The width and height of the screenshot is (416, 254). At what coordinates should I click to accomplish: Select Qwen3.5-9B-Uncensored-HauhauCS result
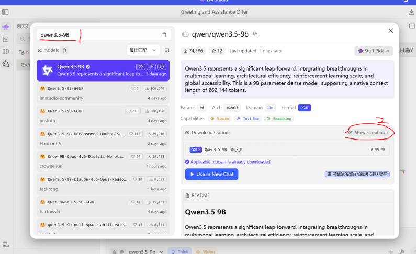(x=103, y=138)
